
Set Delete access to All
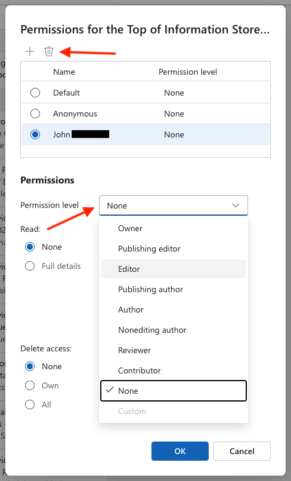click(x=30, y=405)
